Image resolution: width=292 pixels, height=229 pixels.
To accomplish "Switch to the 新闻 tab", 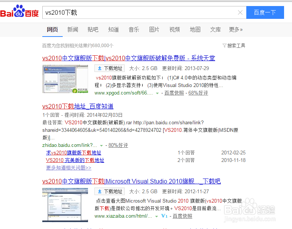I will 73,29.
